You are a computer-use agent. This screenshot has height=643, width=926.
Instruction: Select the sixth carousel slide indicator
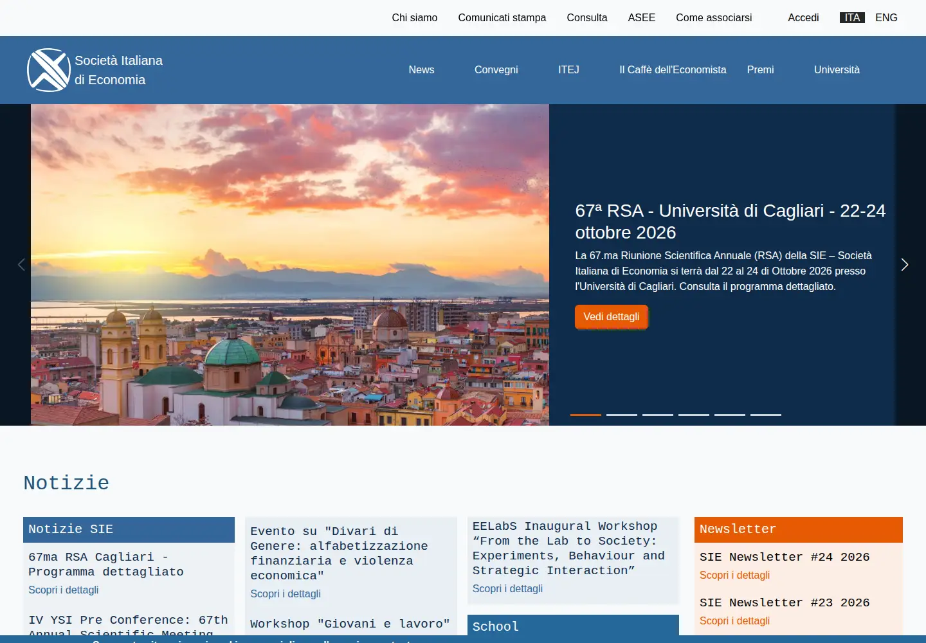766,415
